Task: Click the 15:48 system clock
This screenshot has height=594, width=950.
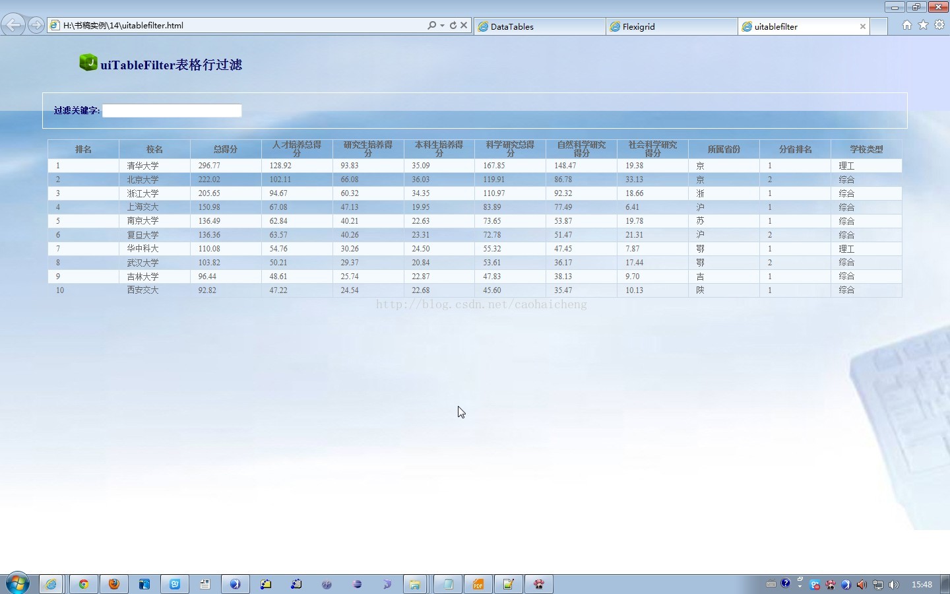Action: [x=922, y=585]
